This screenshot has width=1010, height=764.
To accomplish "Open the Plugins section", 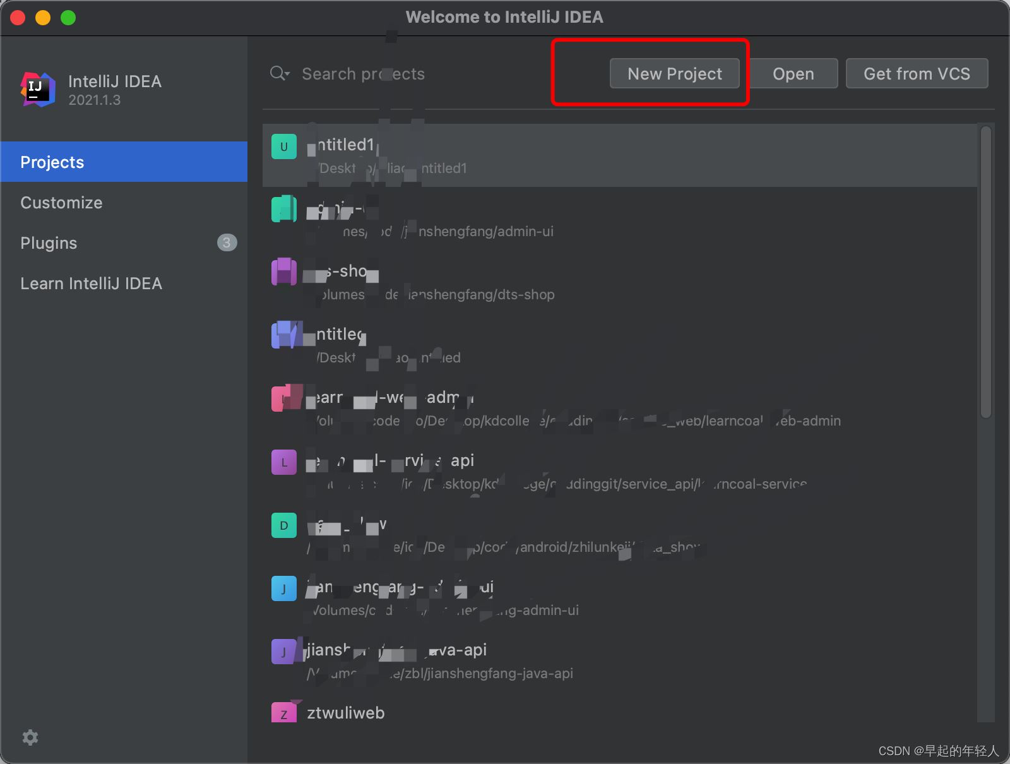I will (x=124, y=242).
